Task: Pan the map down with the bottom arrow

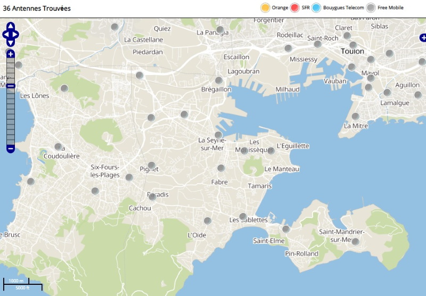Action: click(11, 43)
